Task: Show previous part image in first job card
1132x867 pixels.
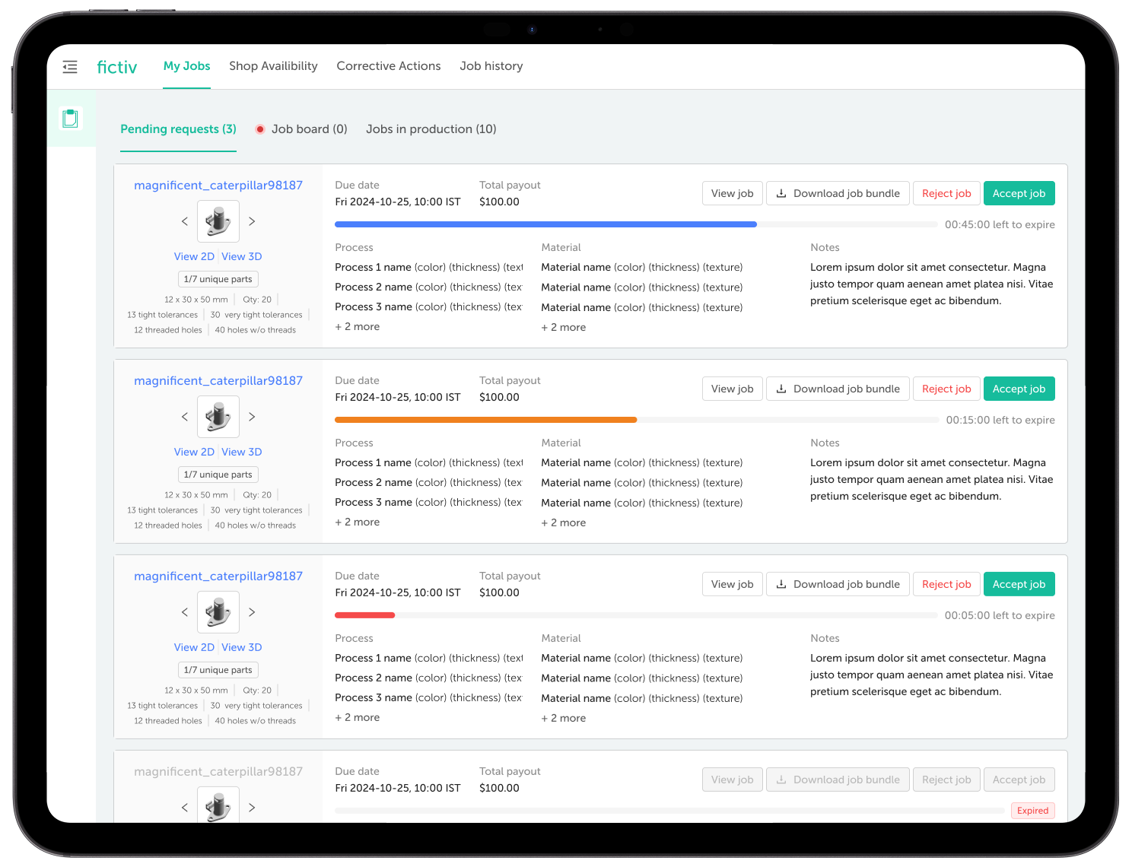Action: [185, 221]
